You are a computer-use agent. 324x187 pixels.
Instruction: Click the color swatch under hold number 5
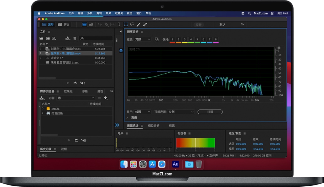(x=197, y=43)
